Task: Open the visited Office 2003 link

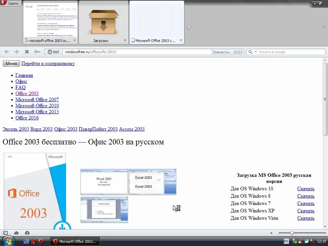Action: click(27, 93)
